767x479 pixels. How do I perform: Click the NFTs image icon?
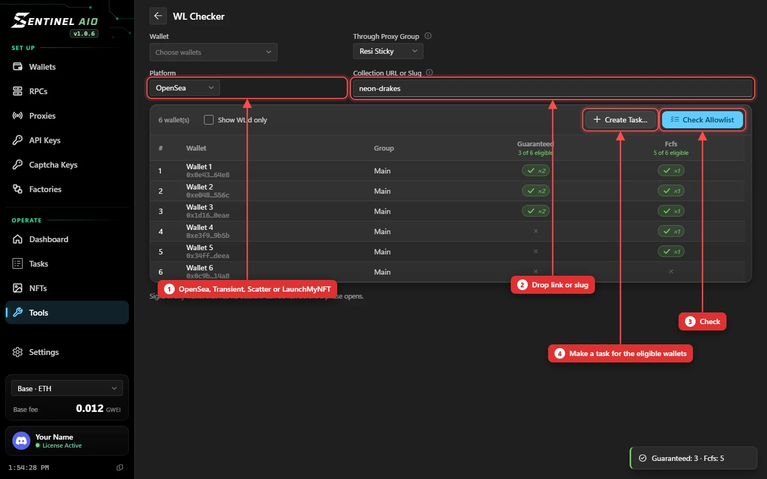(x=18, y=288)
